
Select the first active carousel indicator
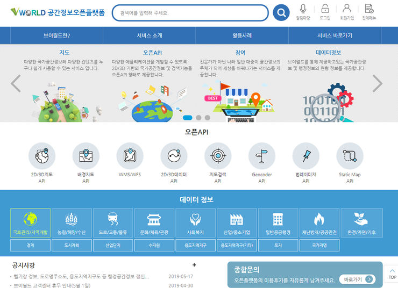point(188,118)
